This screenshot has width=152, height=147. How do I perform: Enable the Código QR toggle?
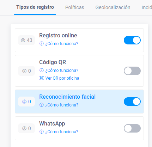tap(132, 71)
